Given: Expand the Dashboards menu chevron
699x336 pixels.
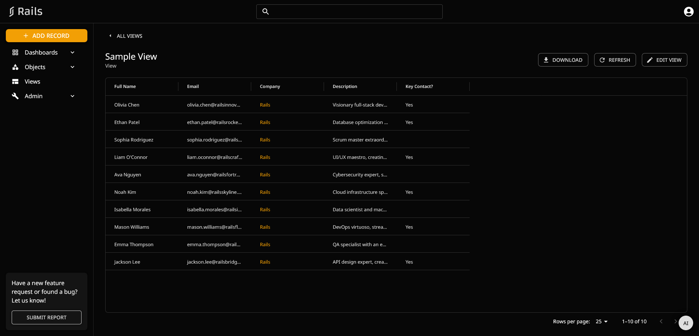Looking at the screenshot, I should (x=72, y=52).
